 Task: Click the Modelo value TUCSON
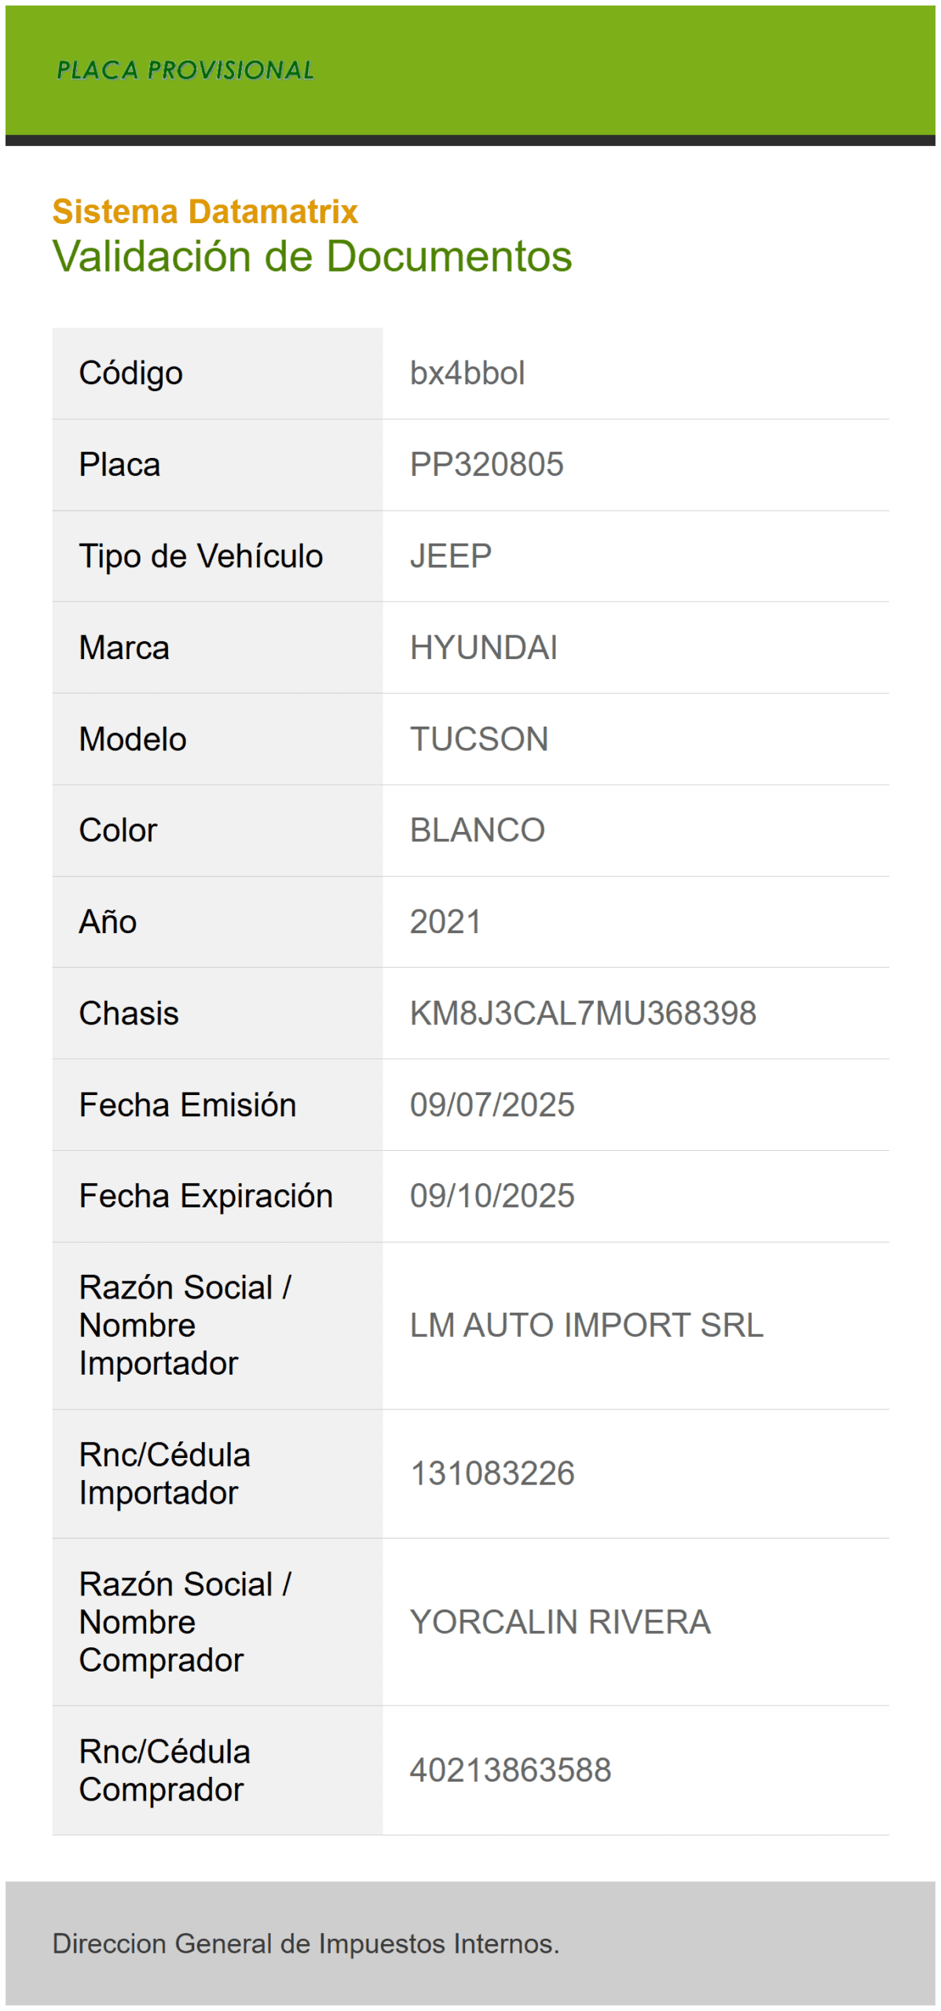478,739
